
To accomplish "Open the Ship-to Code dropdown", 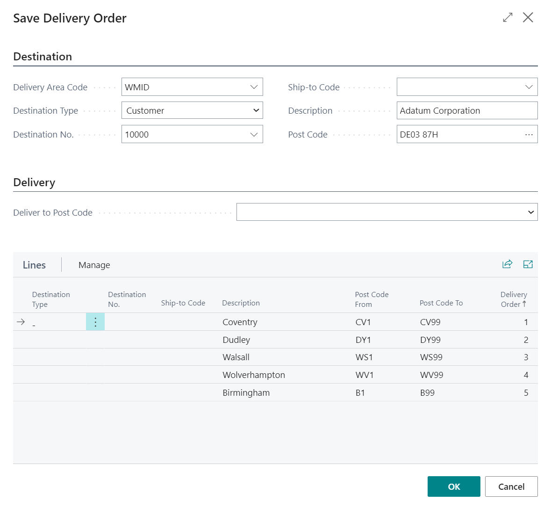I will pos(529,87).
